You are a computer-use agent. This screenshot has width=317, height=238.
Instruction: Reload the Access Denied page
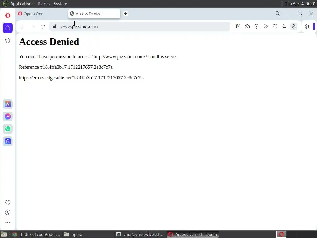coord(43,27)
